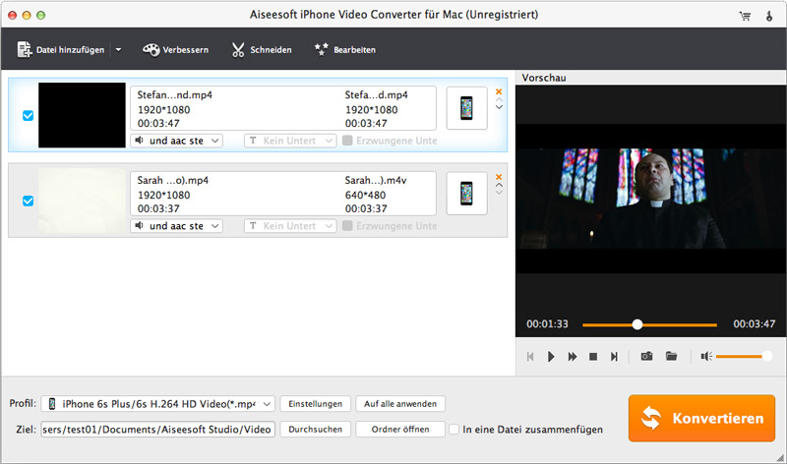Image resolution: width=787 pixels, height=464 pixels.
Task: Open the Bearbeiten edit tool
Action: 345,50
